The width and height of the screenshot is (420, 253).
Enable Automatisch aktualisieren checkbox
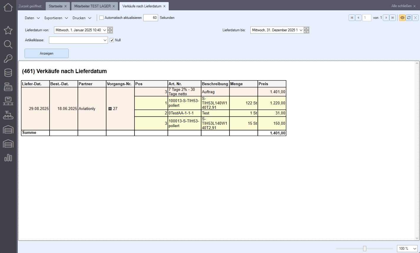tap(101, 18)
